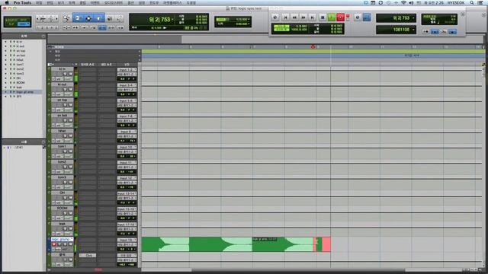The width and height of the screenshot is (488, 274).
Task: Open the group list panel menu
Action: [x=43, y=142]
